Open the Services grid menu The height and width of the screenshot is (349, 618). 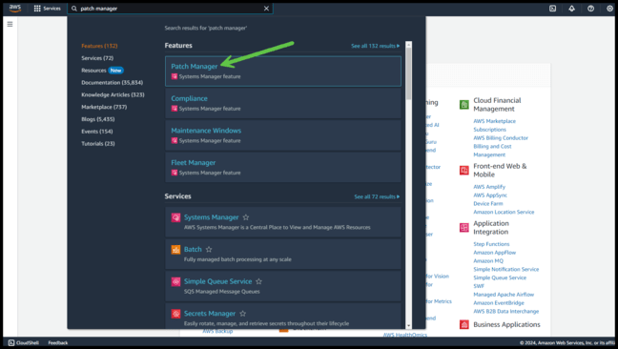[47, 9]
